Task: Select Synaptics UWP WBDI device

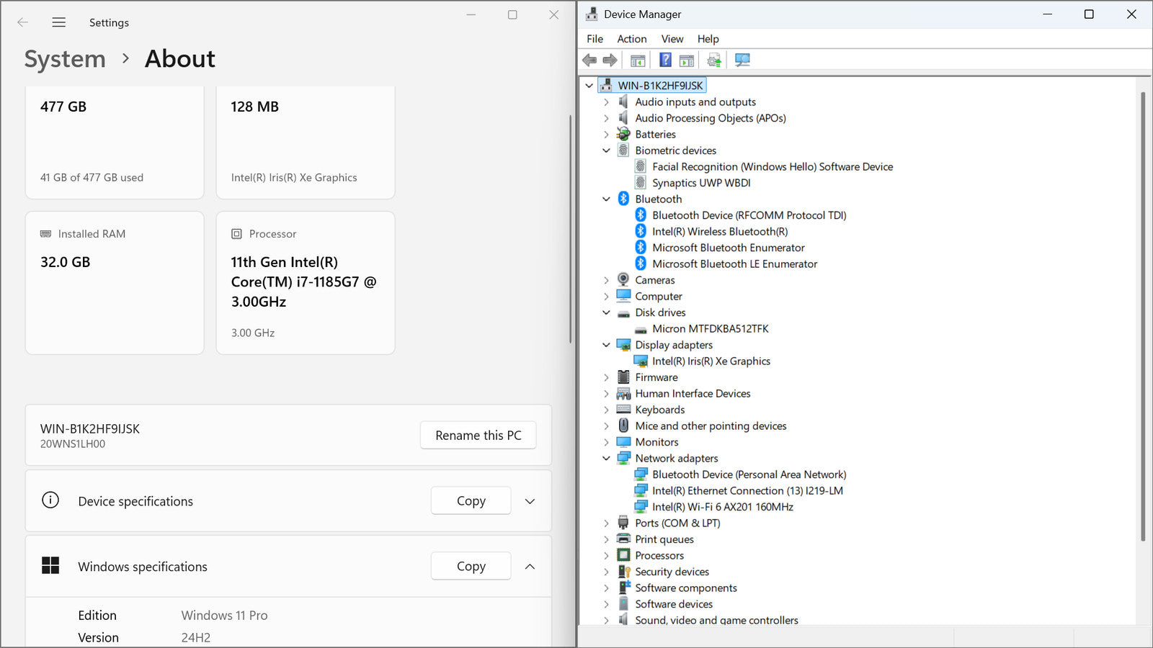Action: (701, 183)
